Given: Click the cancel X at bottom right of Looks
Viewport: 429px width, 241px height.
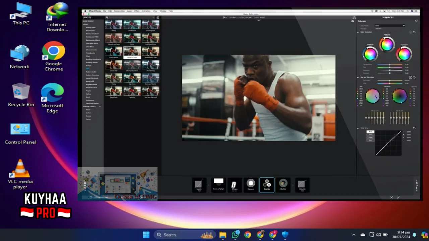Looking at the screenshot, I should pyautogui.click(x=391, y=197).
